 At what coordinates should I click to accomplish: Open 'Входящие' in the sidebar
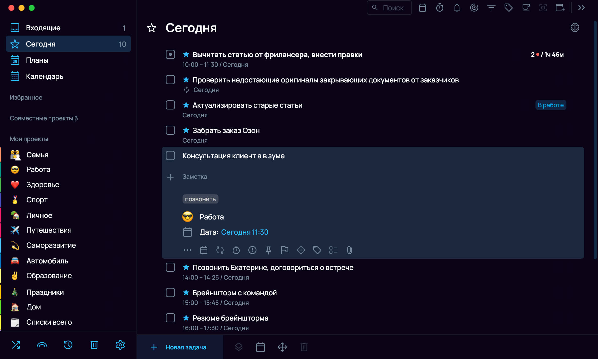pos(68,28)
